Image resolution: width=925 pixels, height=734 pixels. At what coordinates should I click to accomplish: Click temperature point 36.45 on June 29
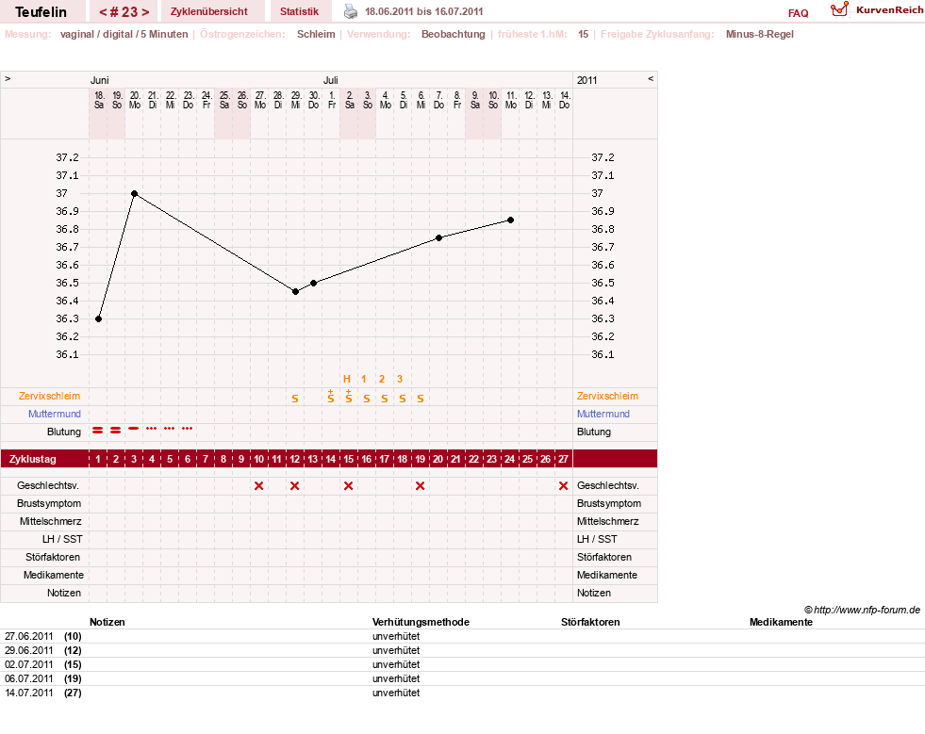pyautogui.click(x=295, y=292)
